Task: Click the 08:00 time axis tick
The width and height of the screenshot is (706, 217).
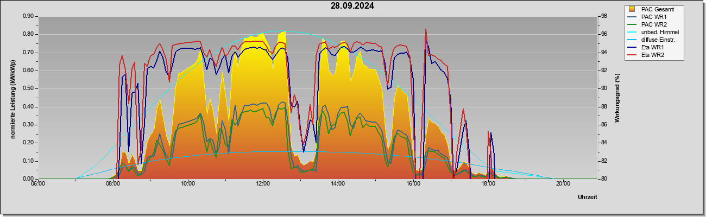Action: [x=112, y=184]
